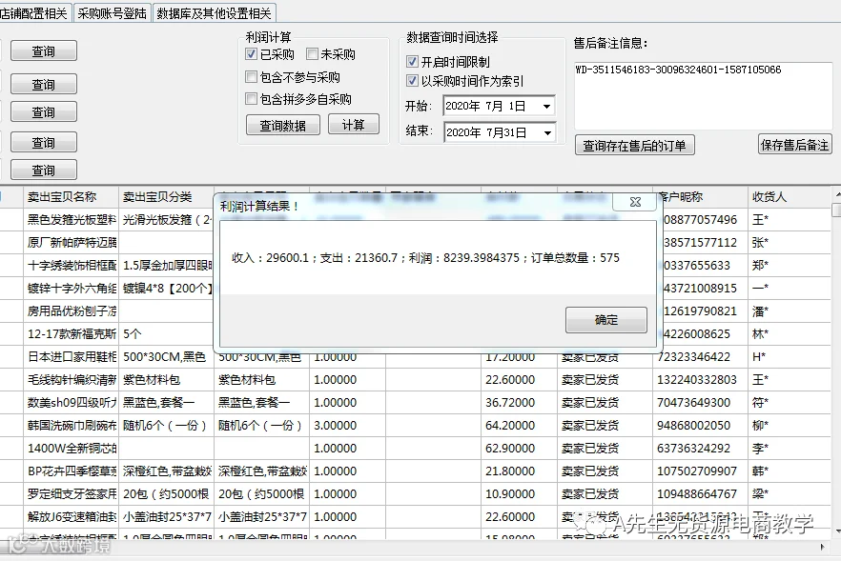Switch to 采购账号登陆 tab
841x561 pixels.
(113, 13)
